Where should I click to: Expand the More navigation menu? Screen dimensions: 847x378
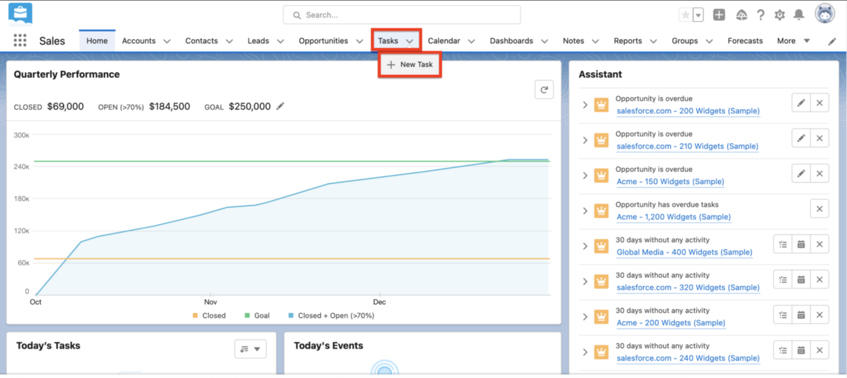pyautogui.click(x=793, y=41)
